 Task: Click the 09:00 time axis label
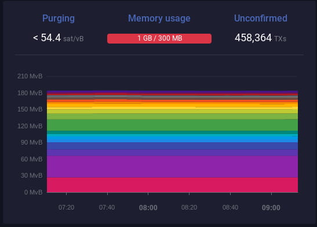271,208
